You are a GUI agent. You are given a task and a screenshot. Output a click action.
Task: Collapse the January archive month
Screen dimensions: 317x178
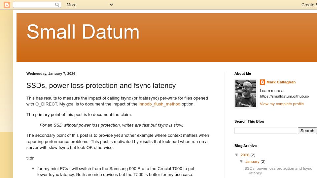point(241,162)
